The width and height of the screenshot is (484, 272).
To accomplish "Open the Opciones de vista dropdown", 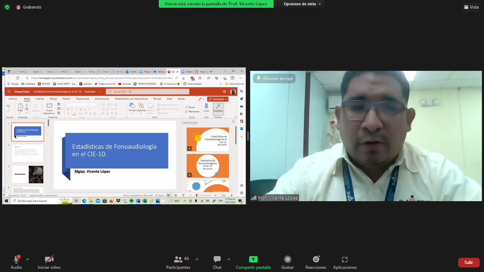I will pos(302,4).
